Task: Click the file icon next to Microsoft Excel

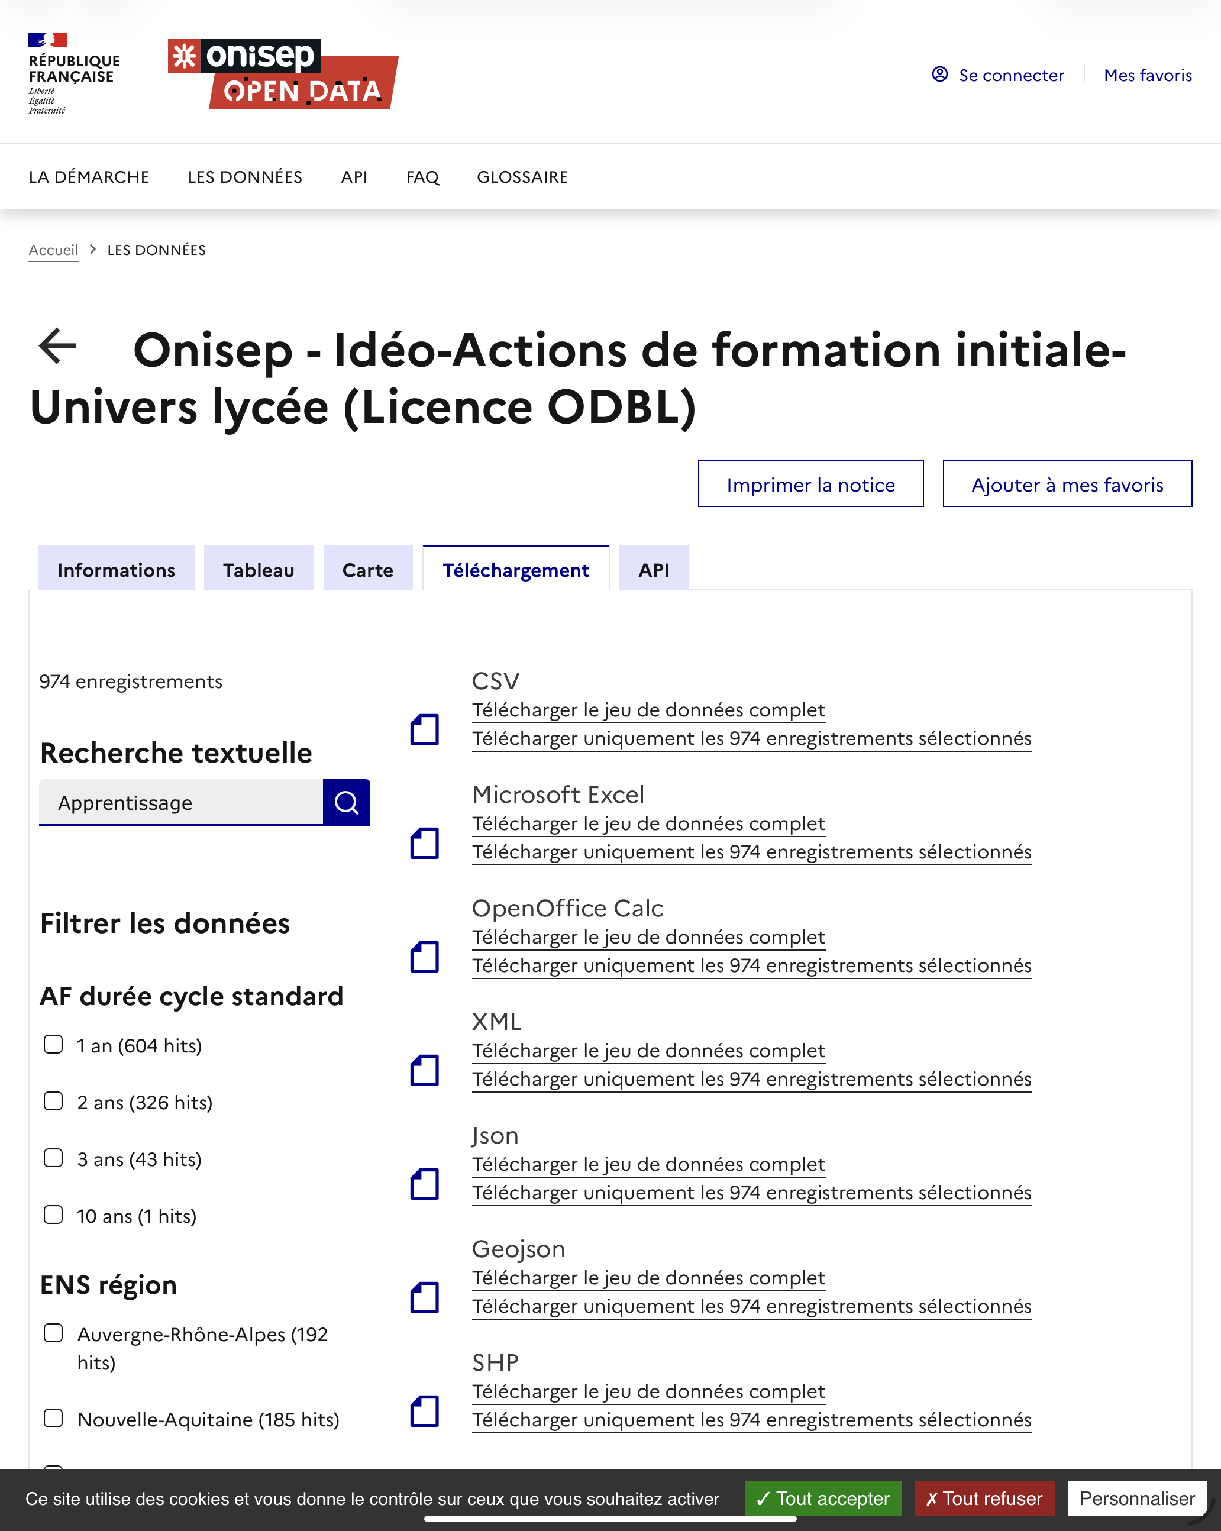Action: click(x=424, y=843)
